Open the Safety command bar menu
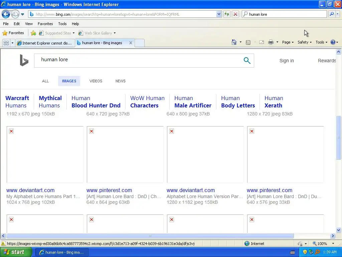342x257 pixels. point(305,42)
